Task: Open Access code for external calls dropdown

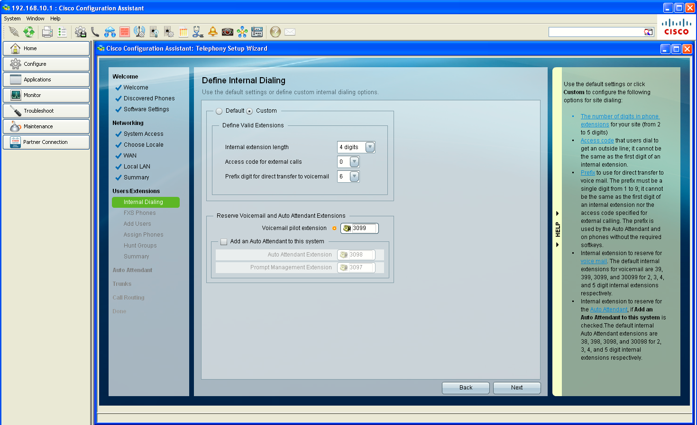Action: [x=355, y=162]
